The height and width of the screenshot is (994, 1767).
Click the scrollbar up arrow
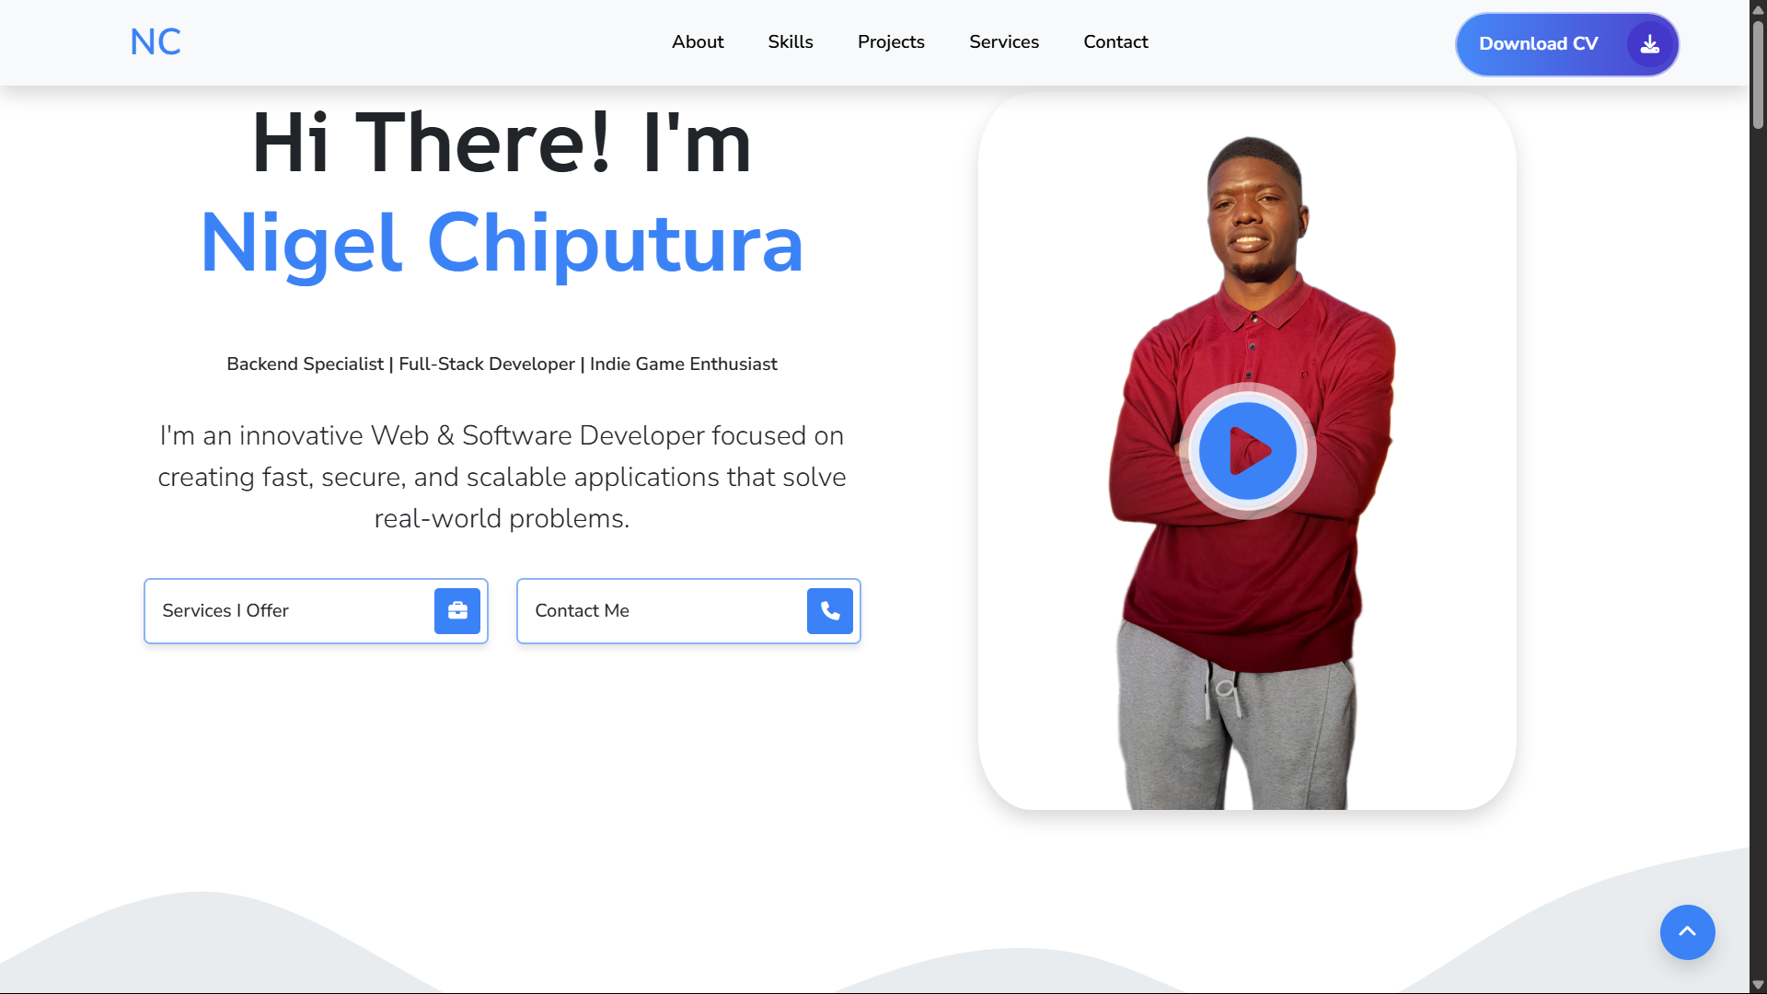1758,10
